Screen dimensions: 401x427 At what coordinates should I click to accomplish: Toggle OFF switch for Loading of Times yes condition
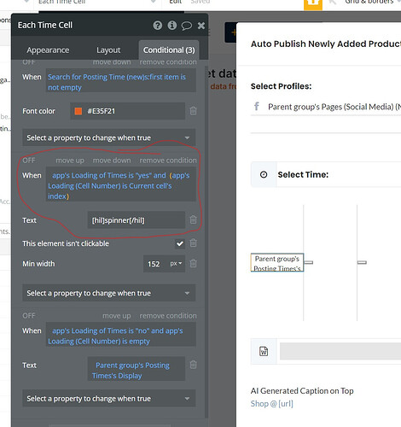coord(29,161)
